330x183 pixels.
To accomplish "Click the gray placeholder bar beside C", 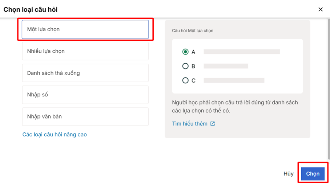I will 234,80.
